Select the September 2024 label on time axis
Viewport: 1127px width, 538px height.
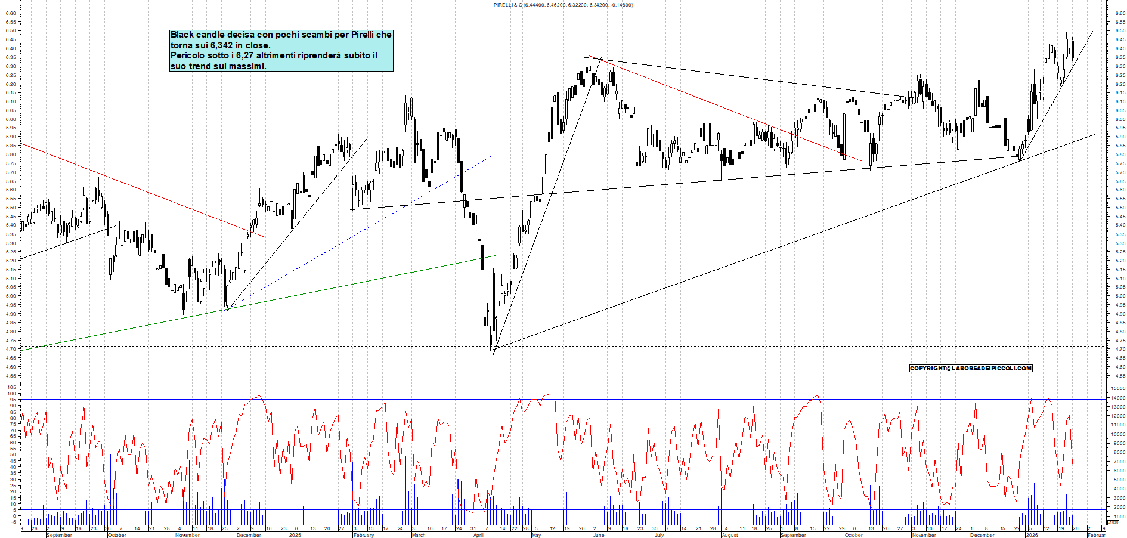pyautogui.click(x=59, y=535)
